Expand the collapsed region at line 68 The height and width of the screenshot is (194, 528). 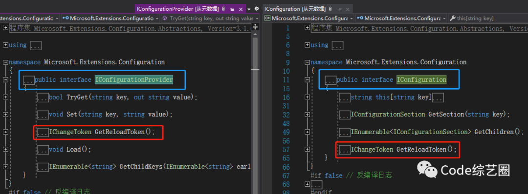click(x=307, y=184)
